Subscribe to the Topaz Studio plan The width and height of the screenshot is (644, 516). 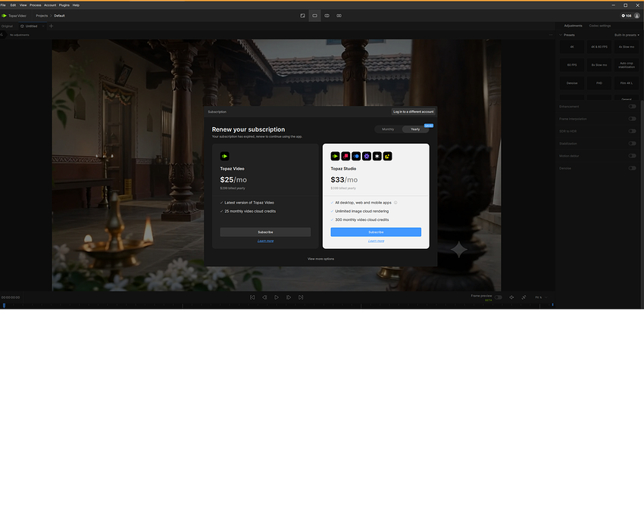point(376,232)
